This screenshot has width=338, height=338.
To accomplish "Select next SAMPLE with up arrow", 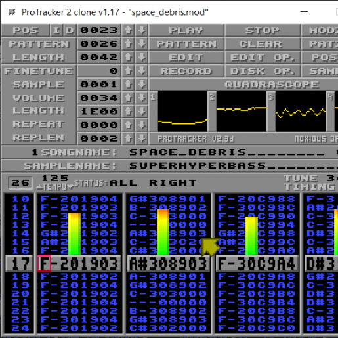I will (128, 85).
